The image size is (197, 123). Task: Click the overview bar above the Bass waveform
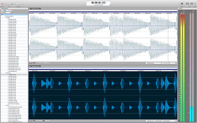(103, 12)
